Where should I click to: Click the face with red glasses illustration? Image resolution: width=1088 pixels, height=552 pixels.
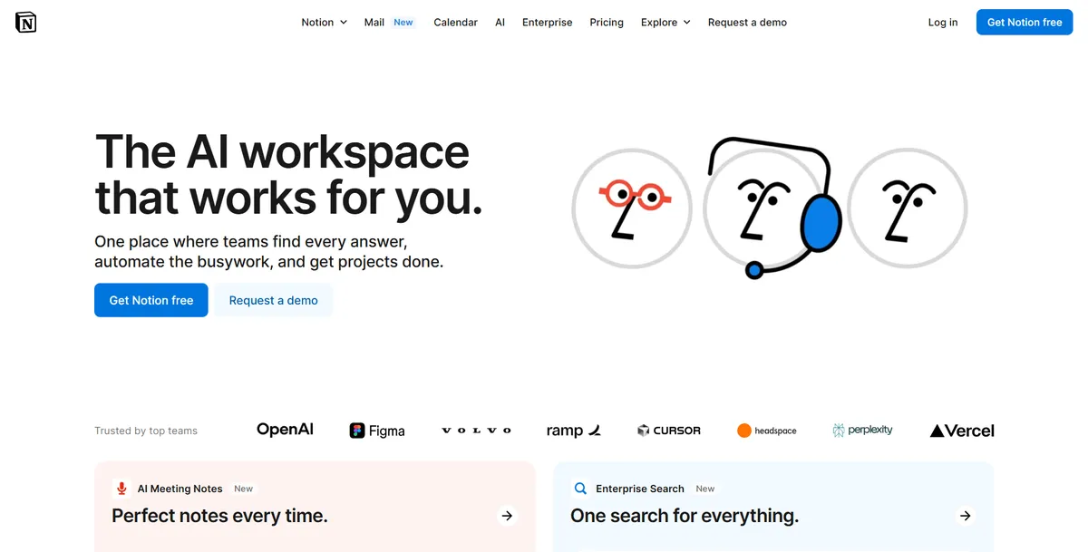(632, 208)
